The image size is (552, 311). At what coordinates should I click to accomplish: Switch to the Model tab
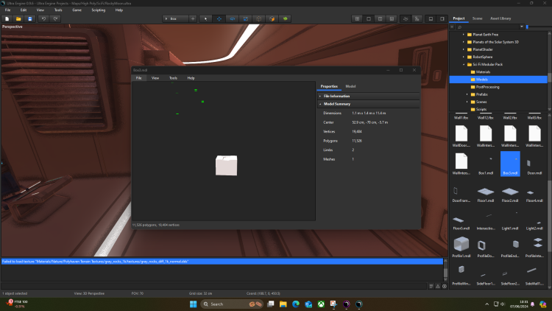[x=350, y=86]
